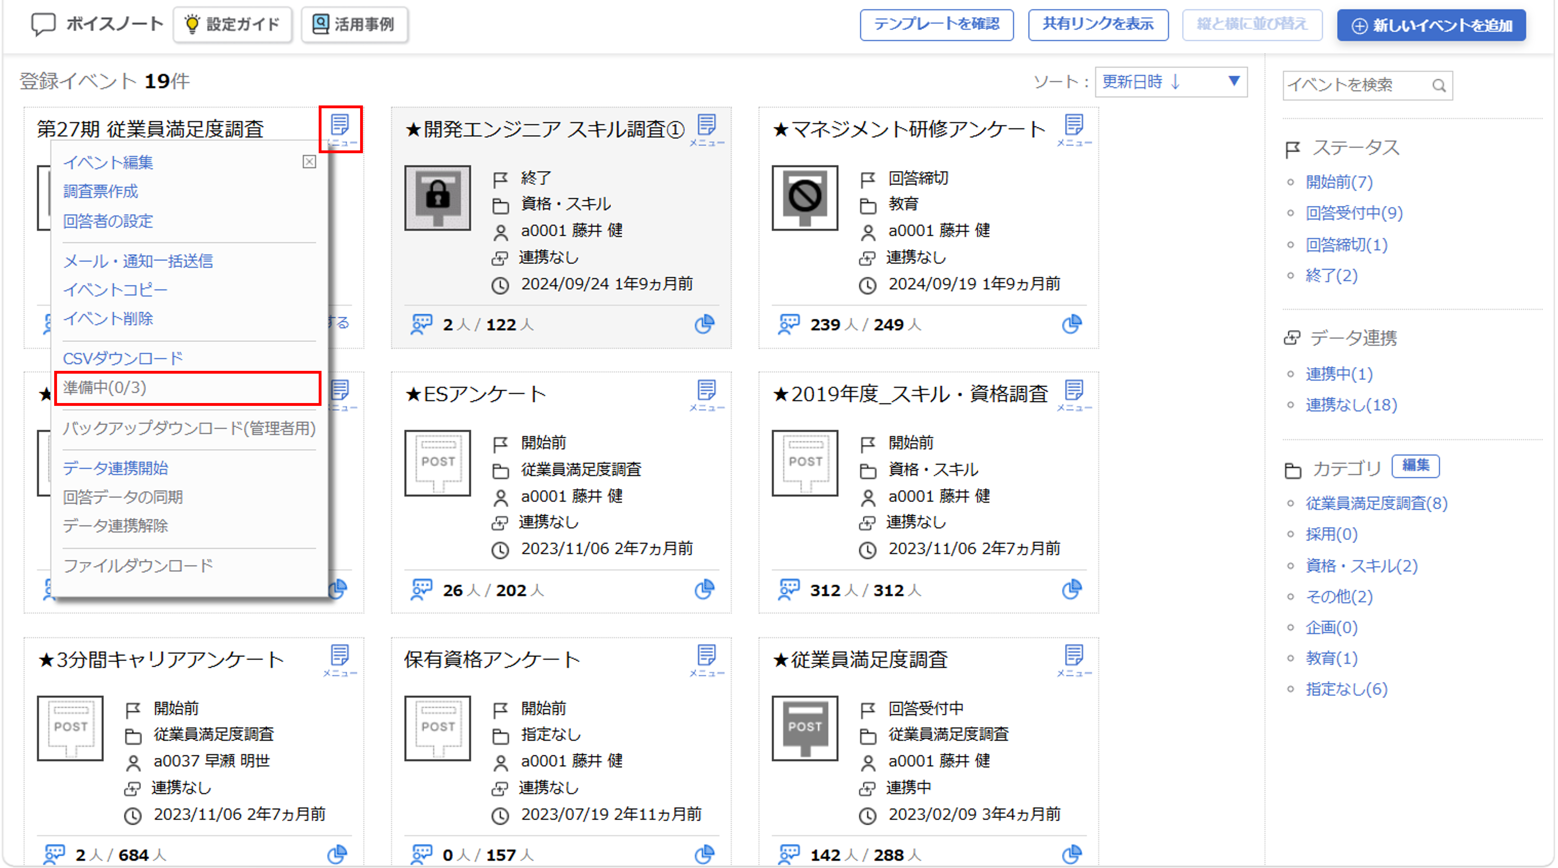Filter by category その他(2)
The width and height of the screenshot is (1558, 868).
pyautogui.click(x=1339, y=597)
